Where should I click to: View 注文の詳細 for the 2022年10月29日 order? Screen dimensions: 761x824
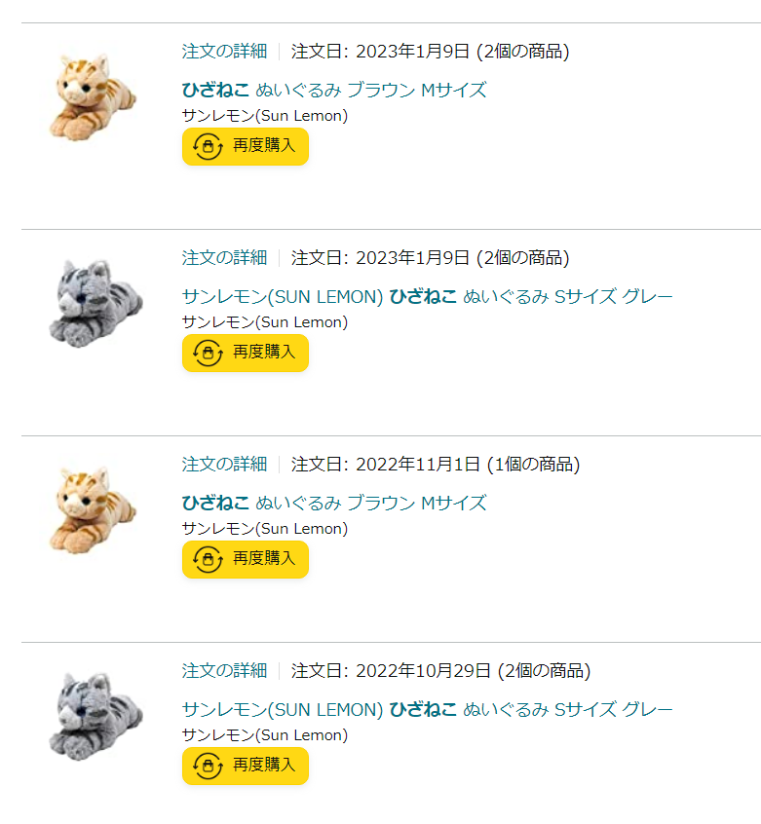(224, 671)
